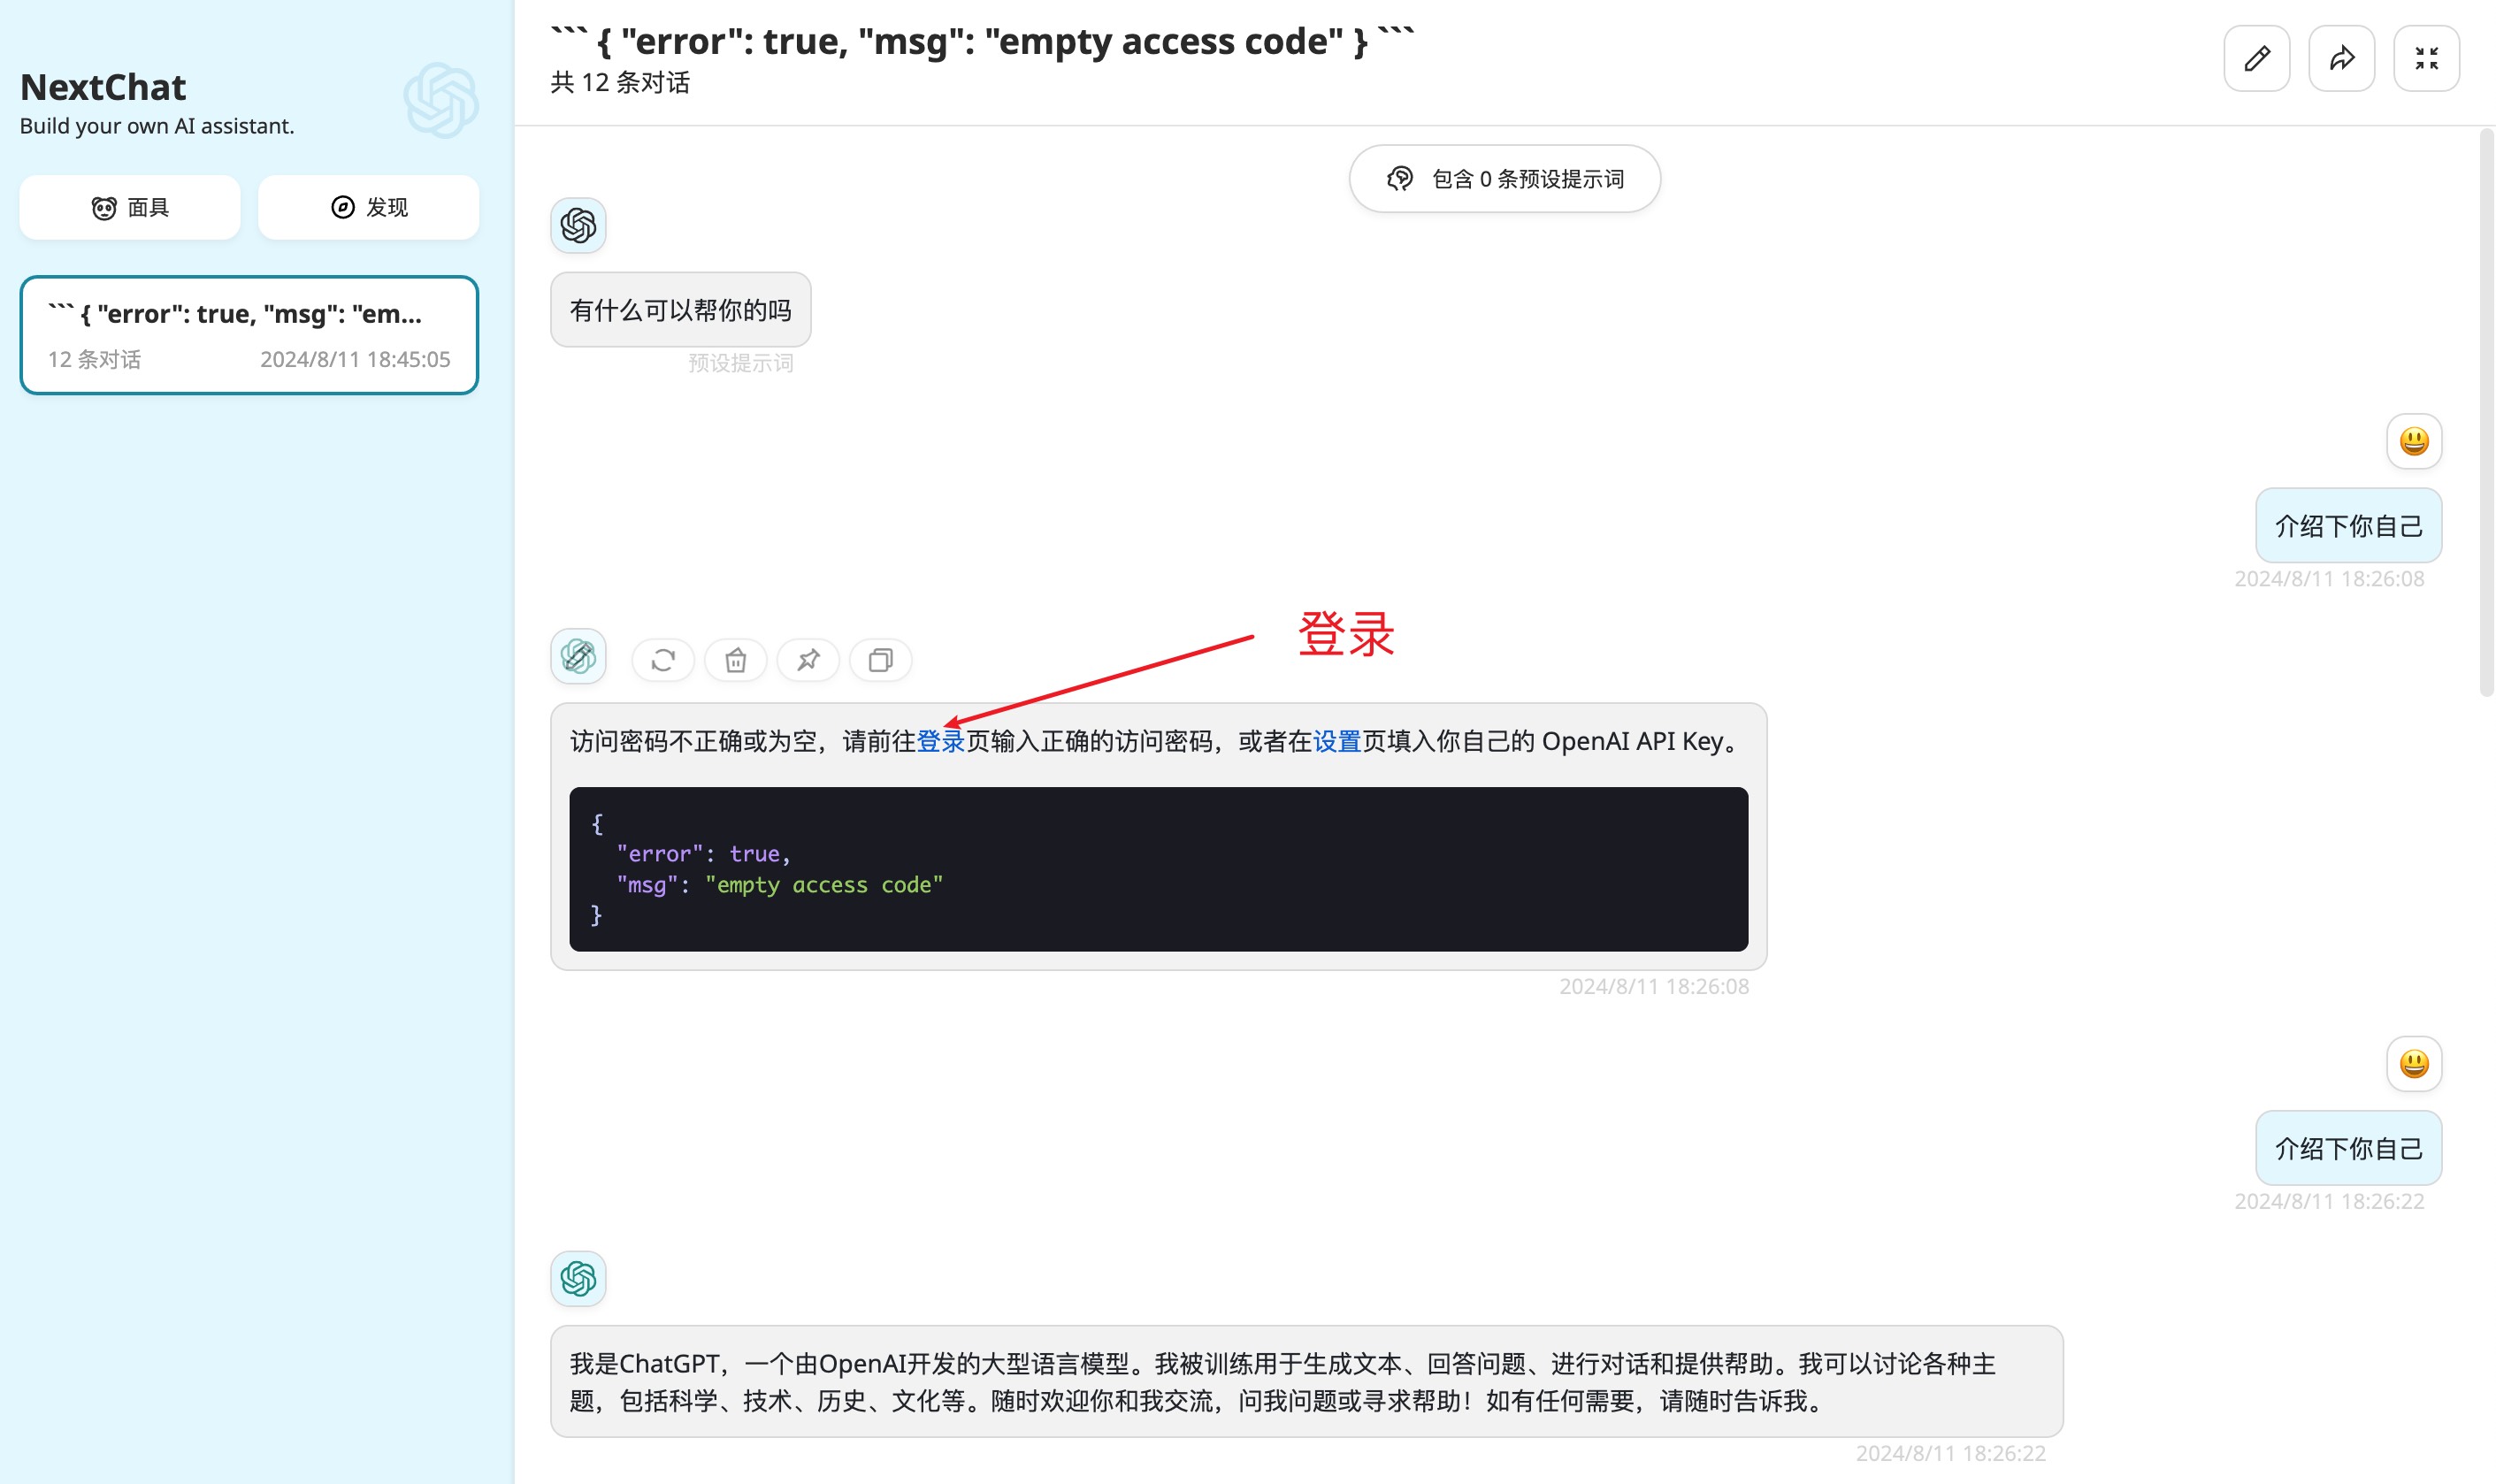Click the share conversation arrow icon
The height and width of the screenshot is (1484, 2496).
tap(2341, 58)
